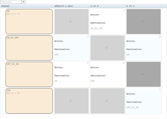This screenshot has height=119, width=167.
Task: Click the disabled u == 0 cell in ON_TO_OFF row
Action: click(x=107, y=48)
